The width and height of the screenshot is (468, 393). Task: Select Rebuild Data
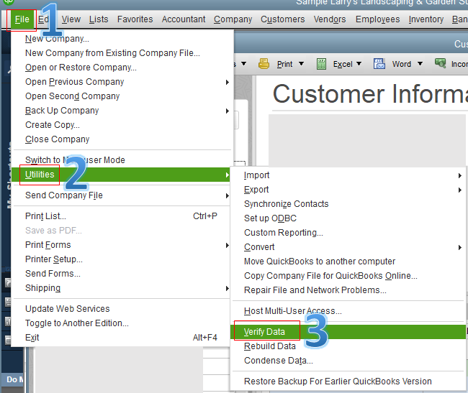point(348,346)
